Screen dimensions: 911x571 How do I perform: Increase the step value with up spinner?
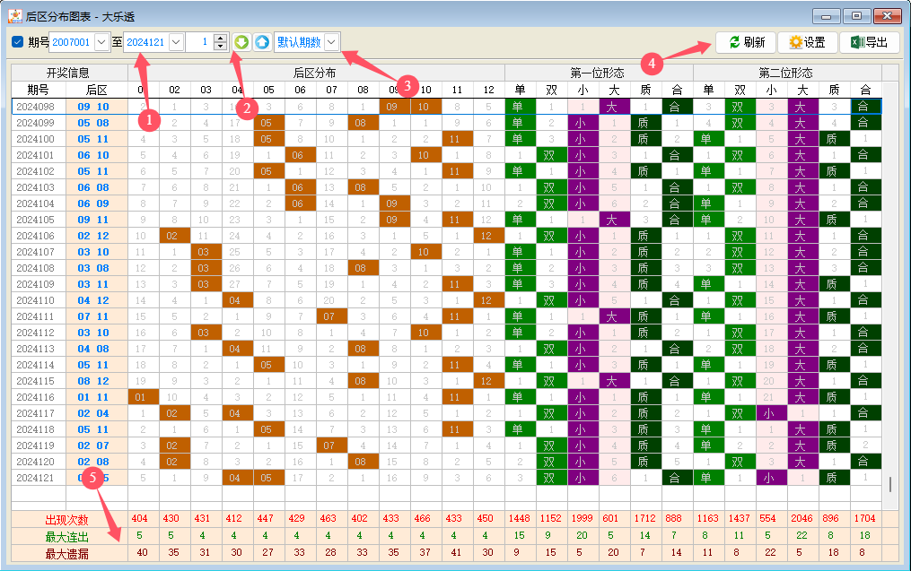tap(220, 38)
